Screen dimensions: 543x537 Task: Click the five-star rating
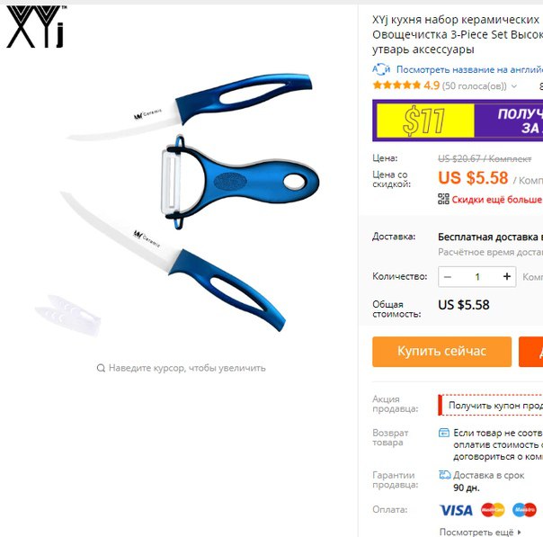[396, 85]
